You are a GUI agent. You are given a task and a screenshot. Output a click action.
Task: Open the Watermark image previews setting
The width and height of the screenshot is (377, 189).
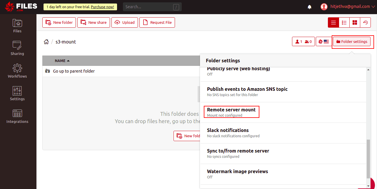(x=283, y=174)
